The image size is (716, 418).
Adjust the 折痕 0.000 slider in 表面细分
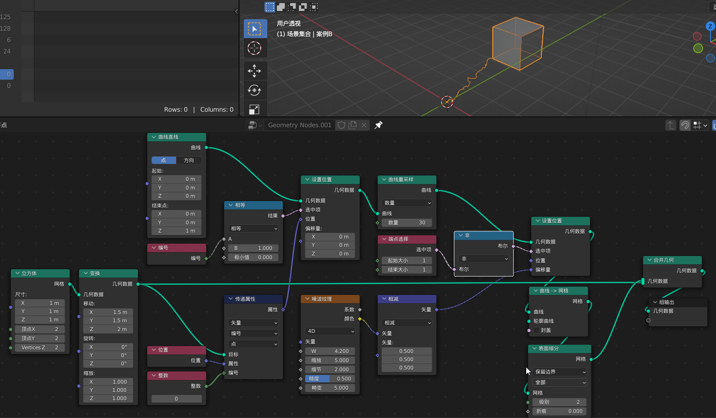[559, 411]
